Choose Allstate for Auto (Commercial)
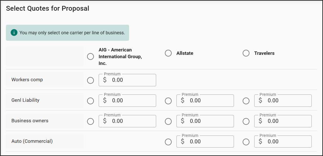 coord(168,142)
